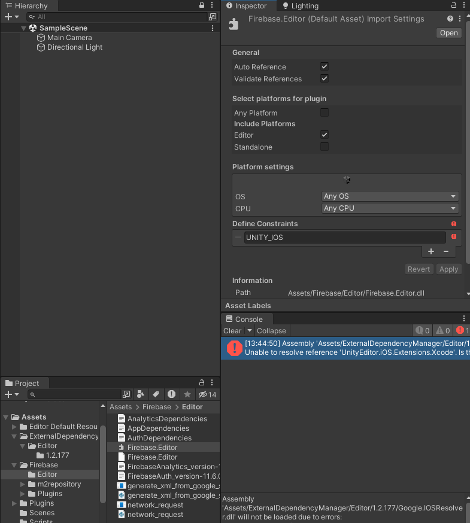Collapse the Firebase folder arrow
Viewport: 470px width, 523px height.
14,465
